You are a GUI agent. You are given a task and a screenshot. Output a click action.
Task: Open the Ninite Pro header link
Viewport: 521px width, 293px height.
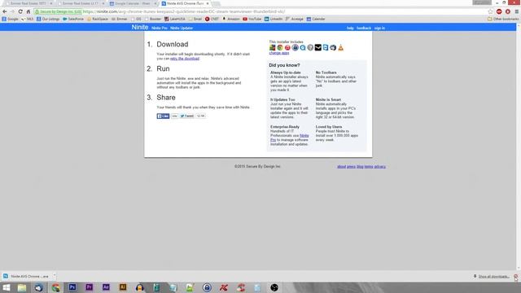(x=160, y=28)
